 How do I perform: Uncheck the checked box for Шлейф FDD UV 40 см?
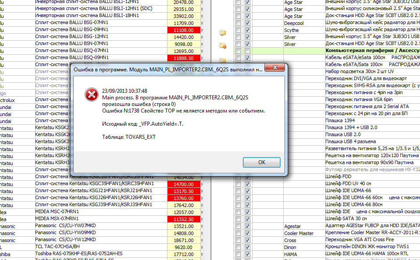coord(248,184)
